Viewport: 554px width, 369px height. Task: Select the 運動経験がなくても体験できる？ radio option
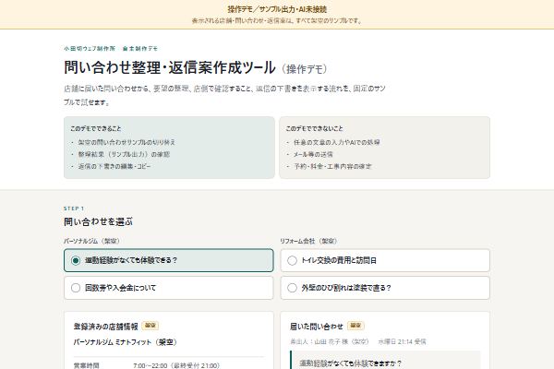click(x=169, y=260)
